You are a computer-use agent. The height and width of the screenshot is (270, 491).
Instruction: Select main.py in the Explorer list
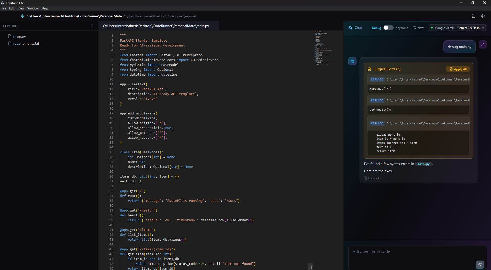point(19,36)
